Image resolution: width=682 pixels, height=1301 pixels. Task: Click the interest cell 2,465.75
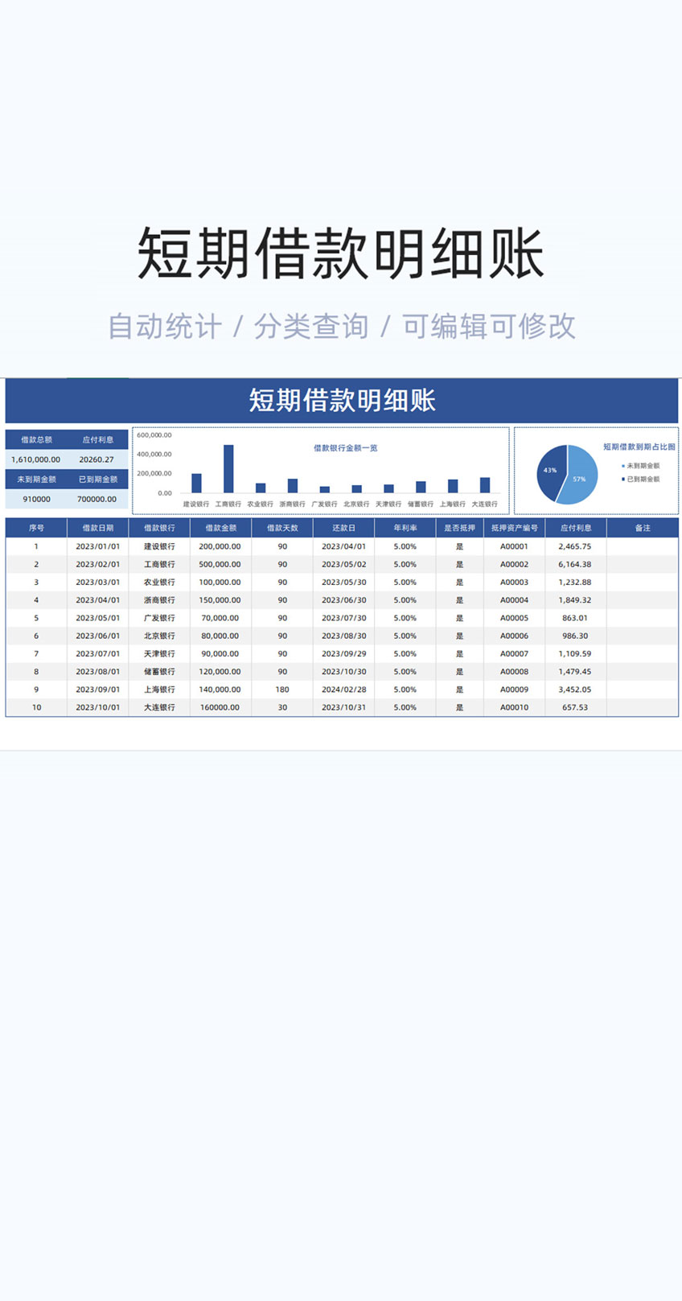pos(575,546)
